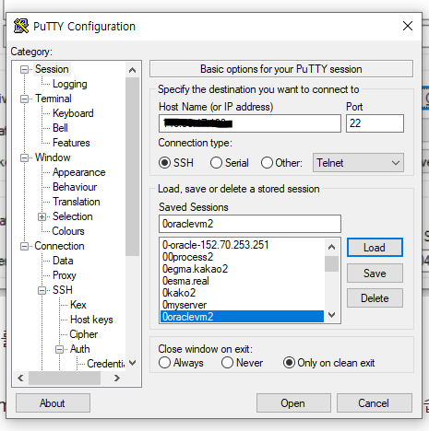This screenshot has height=431, width=429.
Task: Focus the Port input field
Action: point(375,123)
